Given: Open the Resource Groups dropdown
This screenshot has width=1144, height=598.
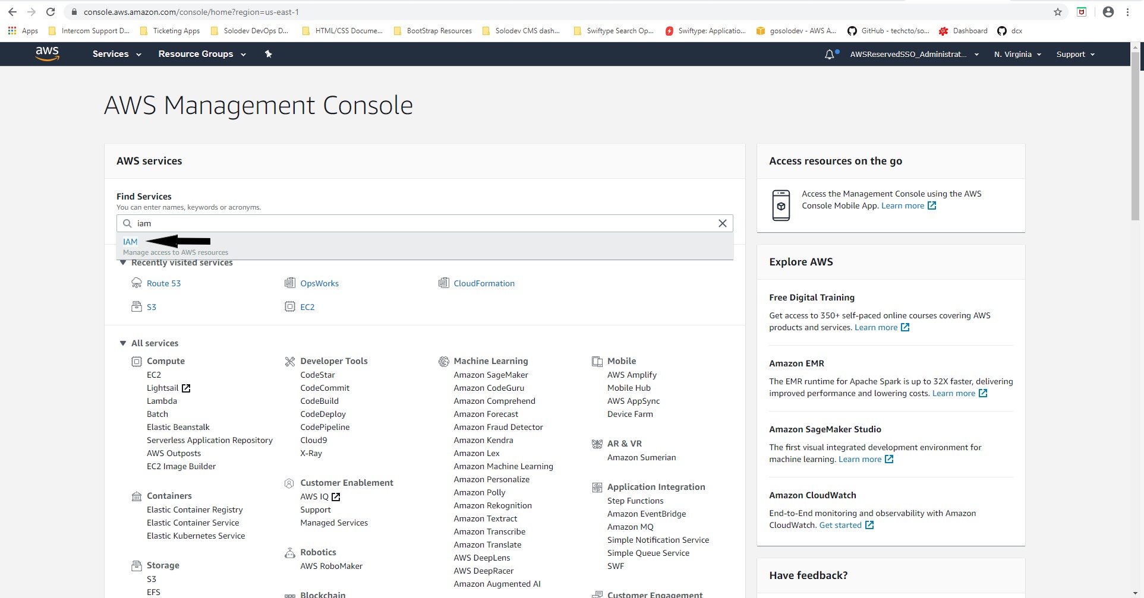Looking at the screenshot, I should pos(202,54).
